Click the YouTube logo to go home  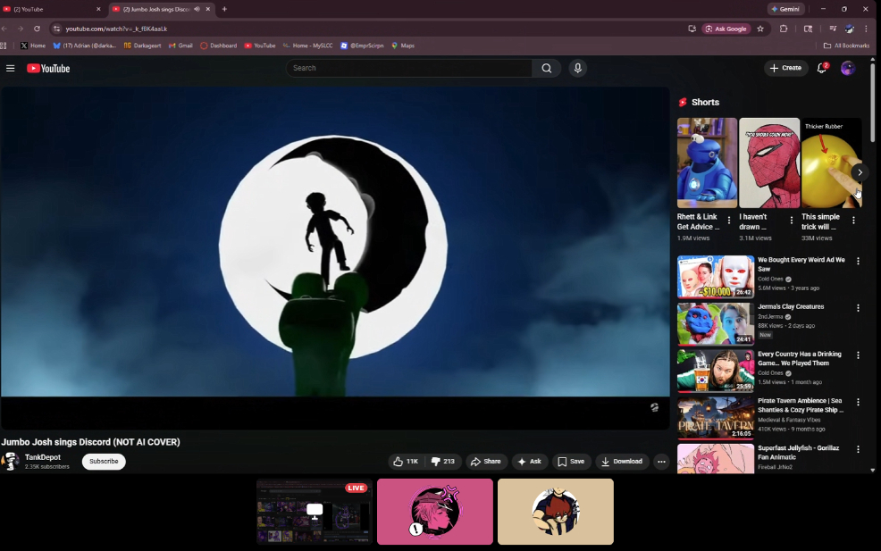click(x=48, y=69)
